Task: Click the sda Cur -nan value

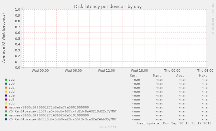Action: [x=136, y=80]
